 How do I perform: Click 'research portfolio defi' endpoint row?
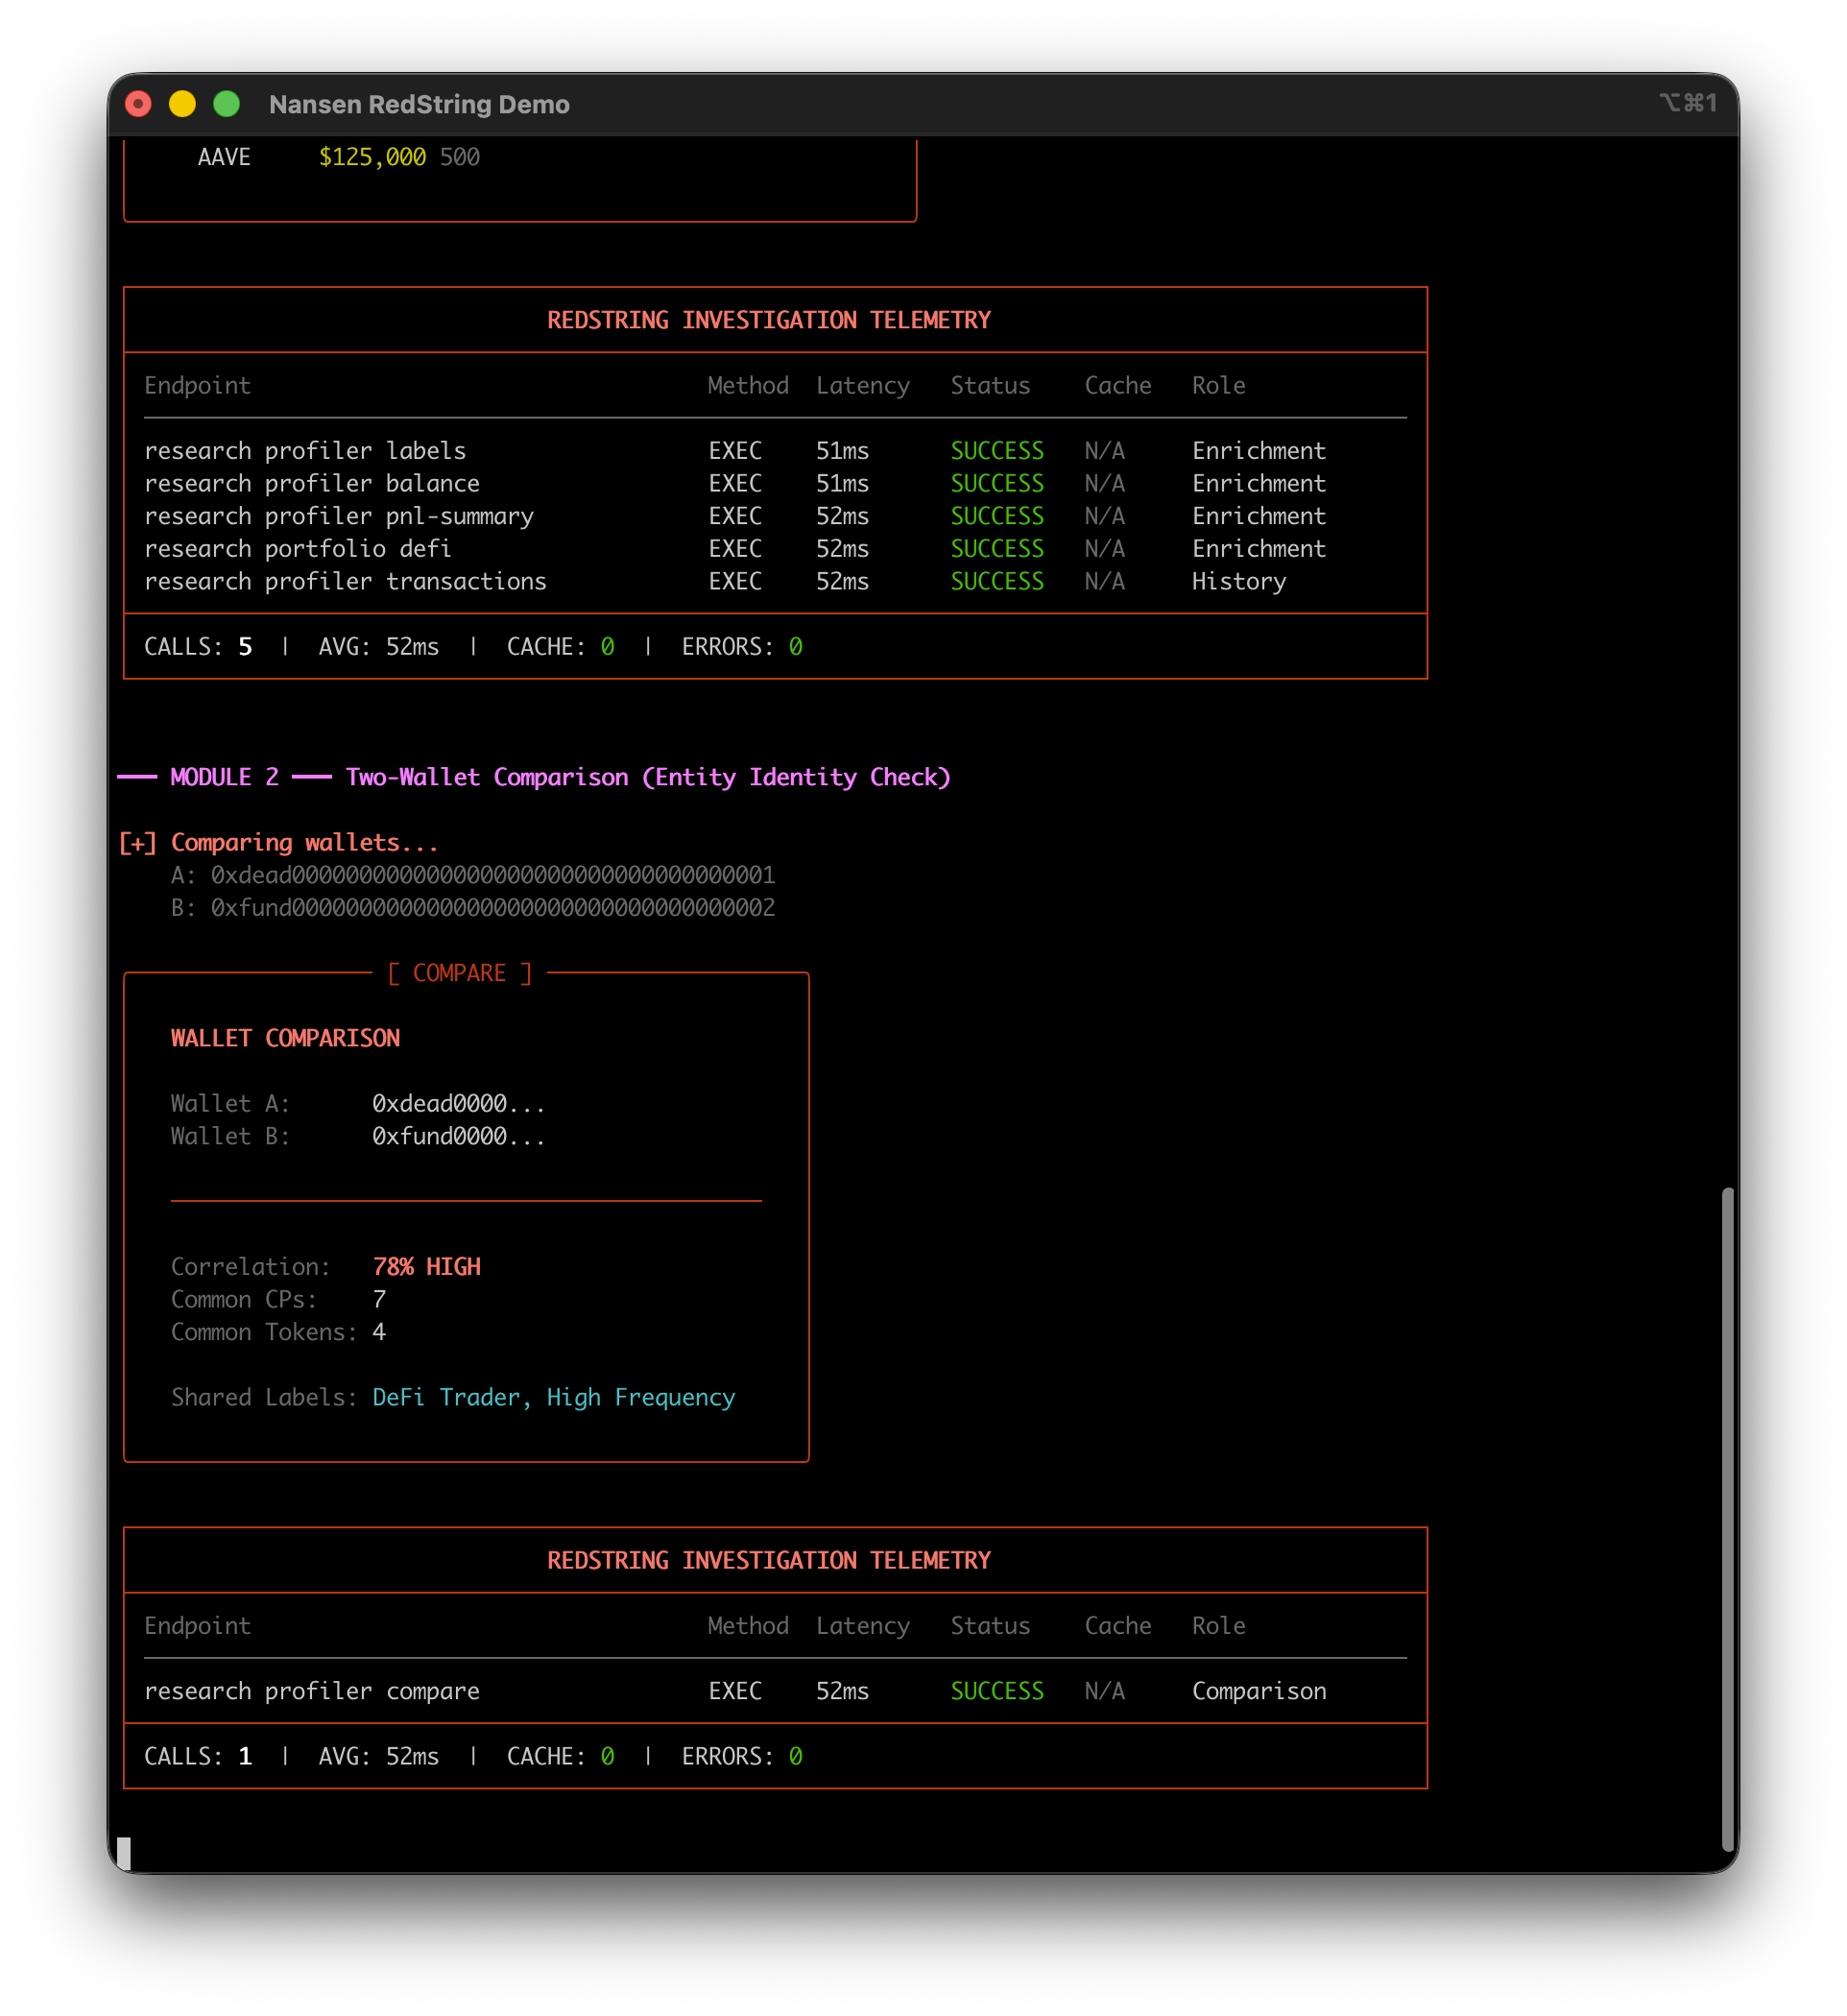tap(775, 549)
